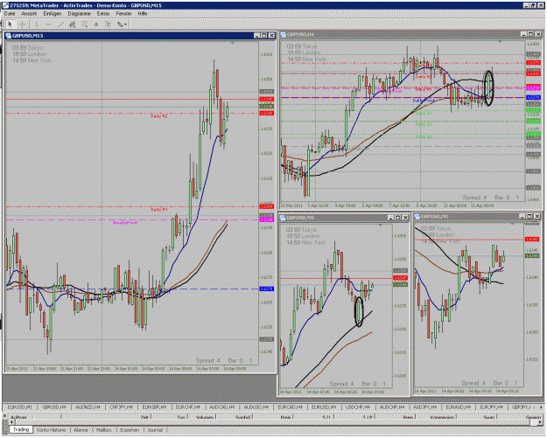547x438 pixels.
Task: Switch to USDCHF,H4 chart tab
Action: coord(358,407)
